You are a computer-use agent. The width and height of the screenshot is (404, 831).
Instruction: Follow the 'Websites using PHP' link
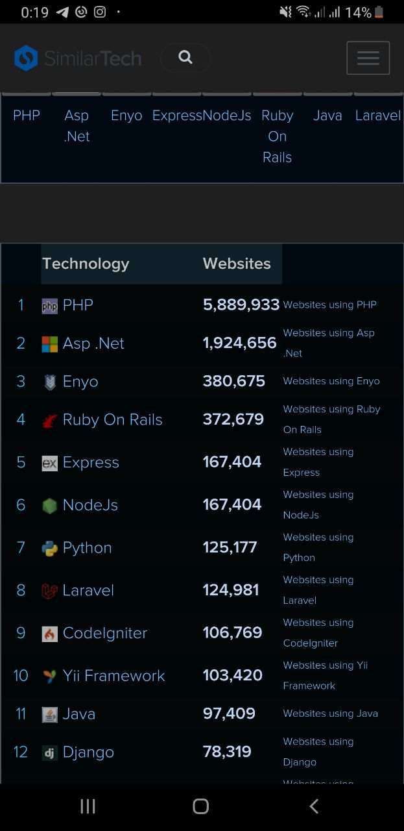[329, 304]
